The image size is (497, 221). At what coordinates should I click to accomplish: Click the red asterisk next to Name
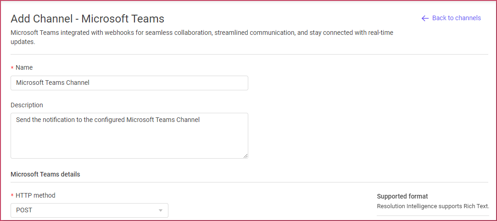12,68
